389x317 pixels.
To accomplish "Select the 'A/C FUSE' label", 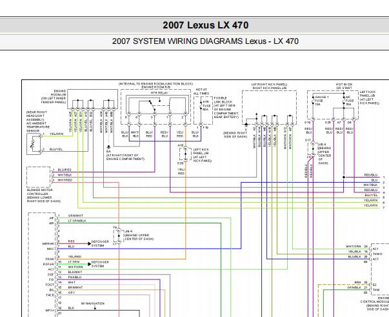I will (349, 101).
